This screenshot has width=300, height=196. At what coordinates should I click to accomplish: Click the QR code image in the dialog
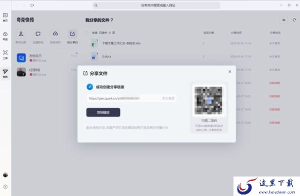click(208, 100)
